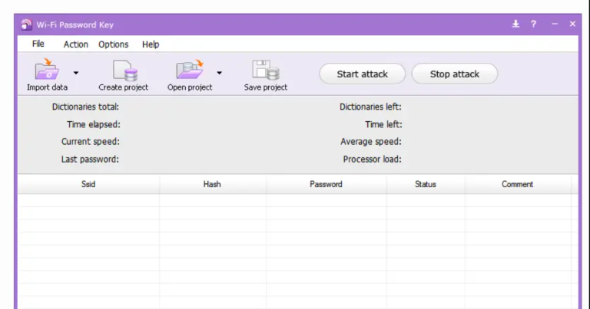Image resolution: width=590 pixels, height=309 pixels.
Task: Click the Time left label
Action: [383, 125]
